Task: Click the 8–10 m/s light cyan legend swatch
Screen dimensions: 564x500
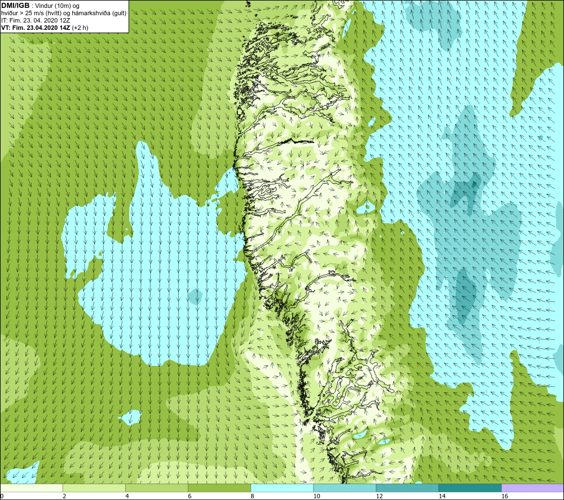Action: tap(282, 488)
